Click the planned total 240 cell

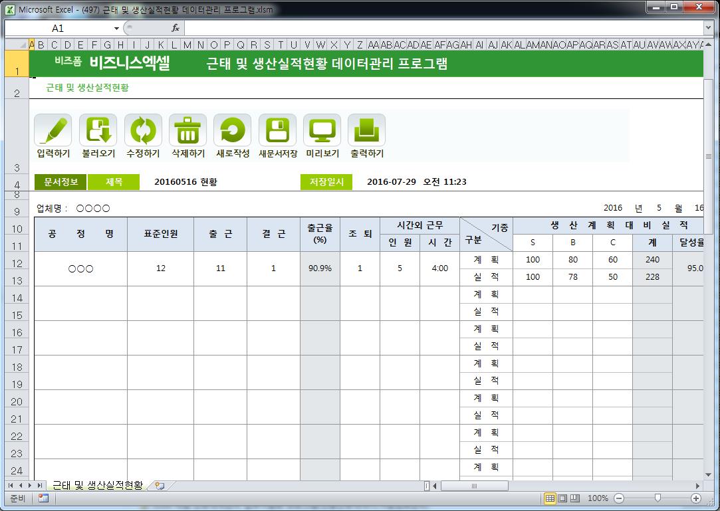(652, 260)
